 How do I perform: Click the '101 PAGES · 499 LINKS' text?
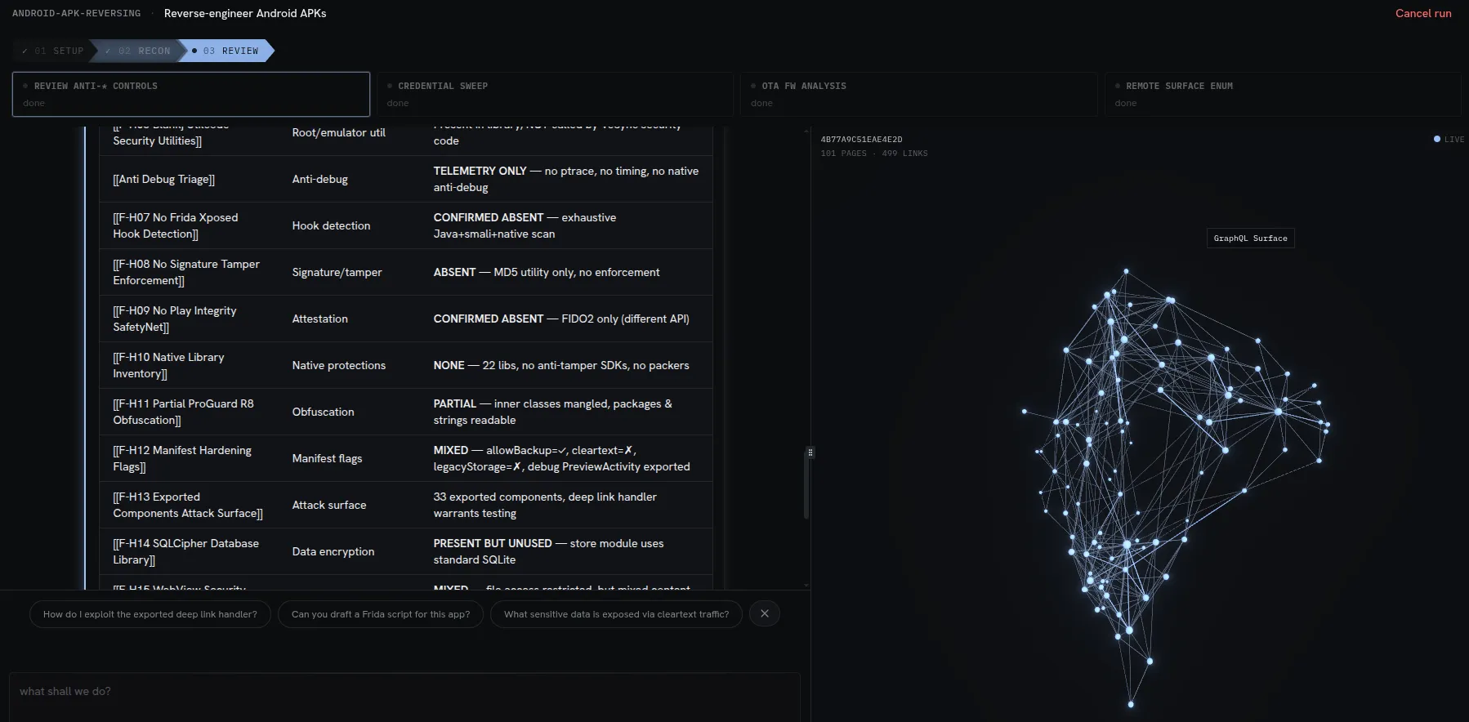click(x=874, y=154)
